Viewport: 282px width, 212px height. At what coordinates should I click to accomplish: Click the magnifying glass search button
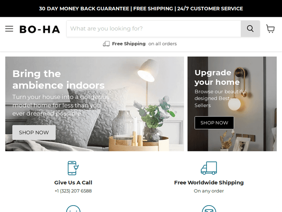250,29
